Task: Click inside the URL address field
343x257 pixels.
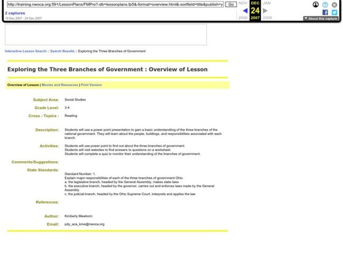Action: 116,5
